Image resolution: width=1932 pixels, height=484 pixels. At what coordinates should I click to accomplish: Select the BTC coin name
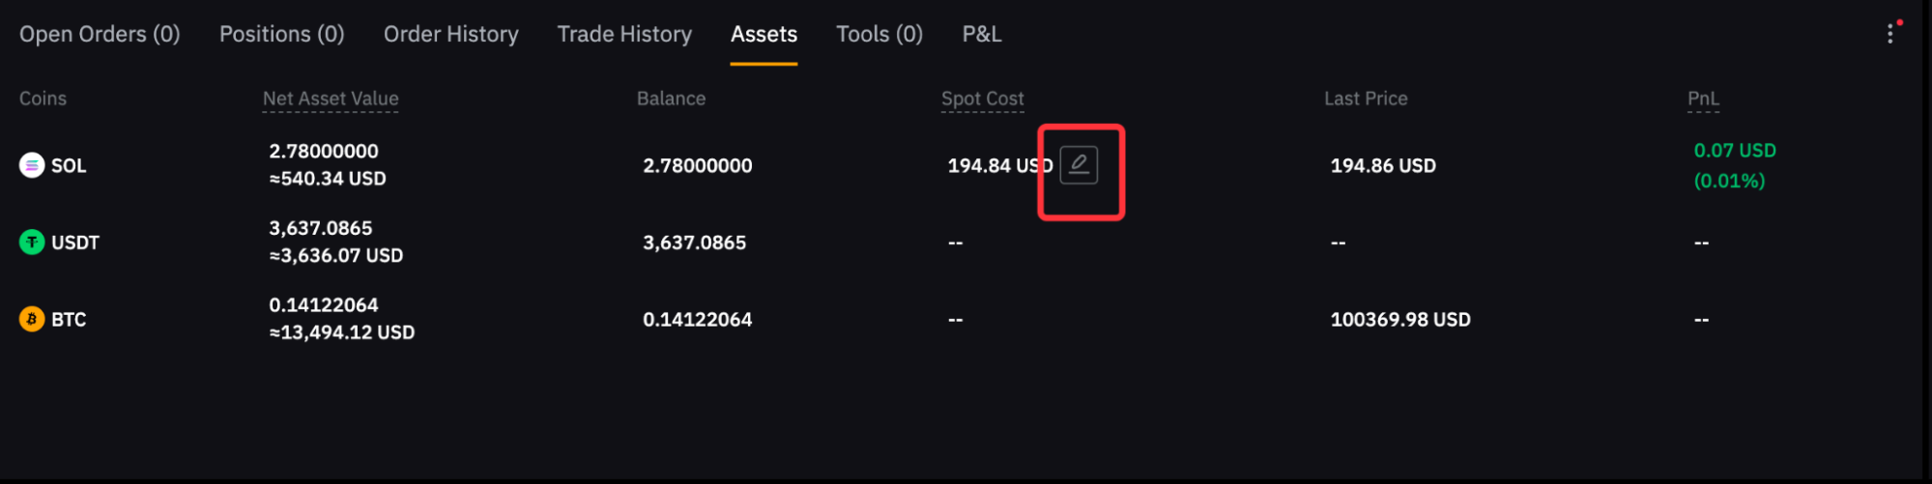[69, 320]
